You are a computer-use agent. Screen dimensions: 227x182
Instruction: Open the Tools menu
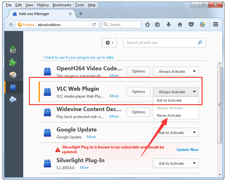click(79, 5)
